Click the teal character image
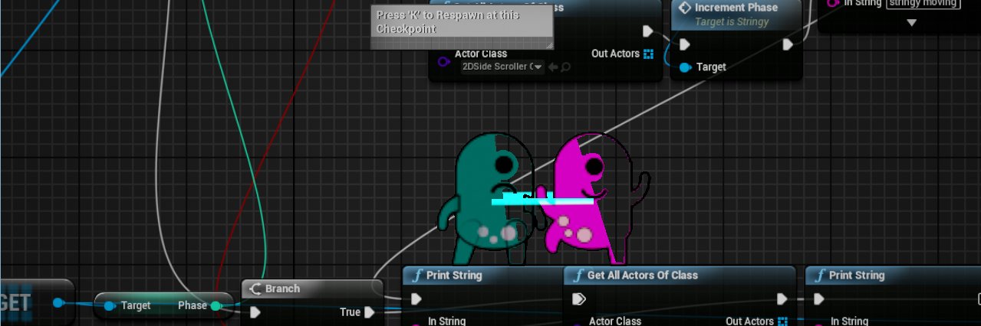The width and height of the screenshot is (981, 326). [x=486, y=199]
